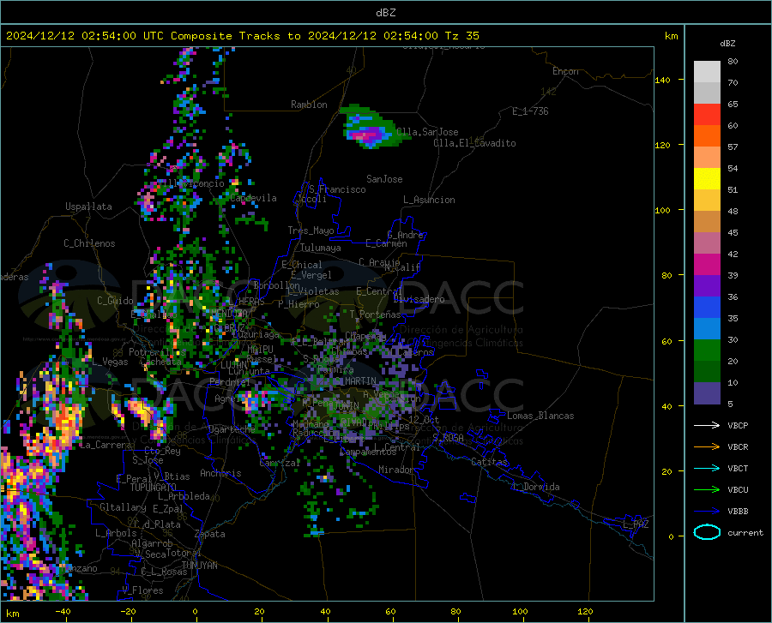Click the blue VBBB arrow legend icon
772x623 pixels.
(x=707, y=511)
